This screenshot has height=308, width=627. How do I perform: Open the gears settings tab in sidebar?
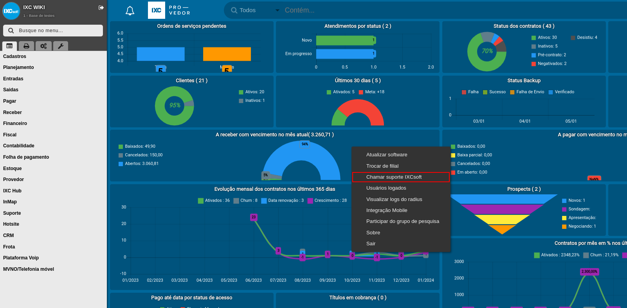click(43, 46)
